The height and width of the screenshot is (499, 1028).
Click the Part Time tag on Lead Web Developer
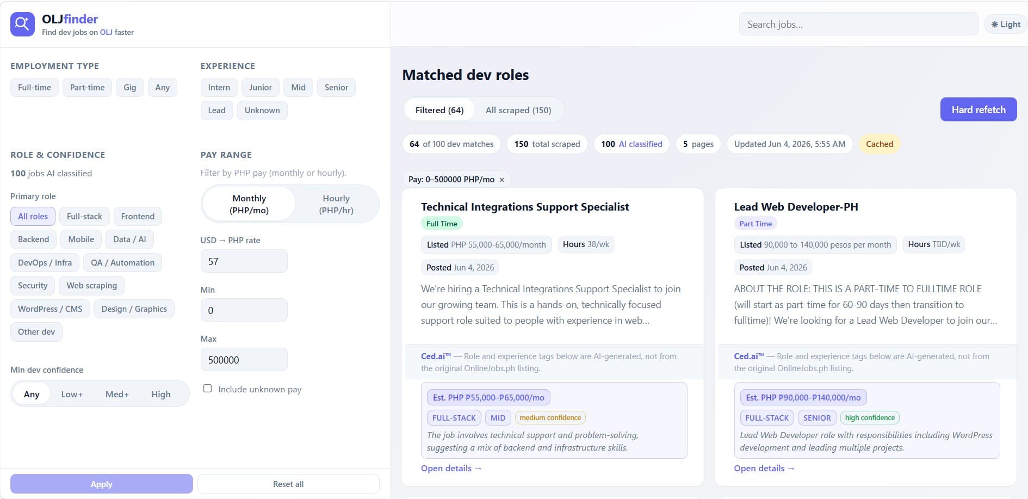[755, 224]
